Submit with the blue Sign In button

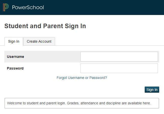(152, 90)
